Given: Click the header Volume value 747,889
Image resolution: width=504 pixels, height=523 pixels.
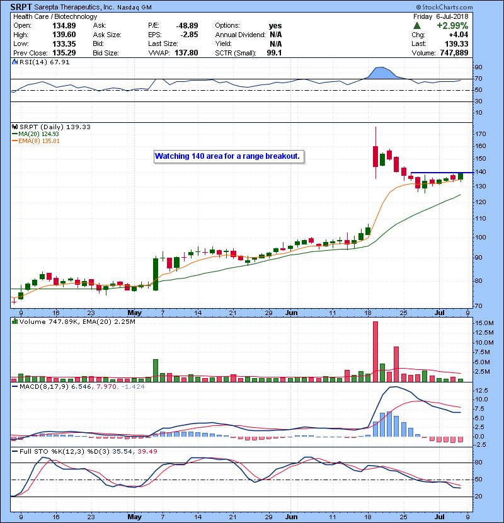Looking at the screenshot, I should tap(454, 53).
